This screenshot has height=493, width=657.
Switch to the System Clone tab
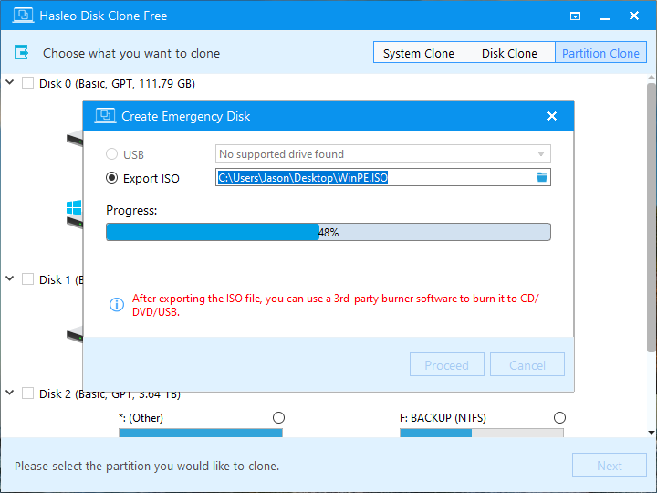click(418, 53)
